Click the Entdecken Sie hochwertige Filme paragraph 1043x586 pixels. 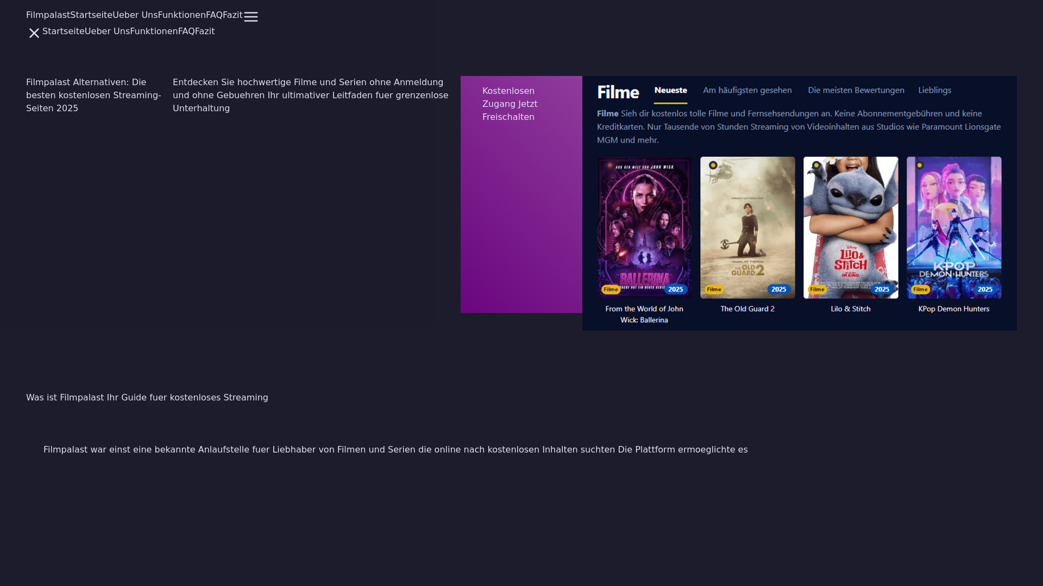click(x=311, y=95)
